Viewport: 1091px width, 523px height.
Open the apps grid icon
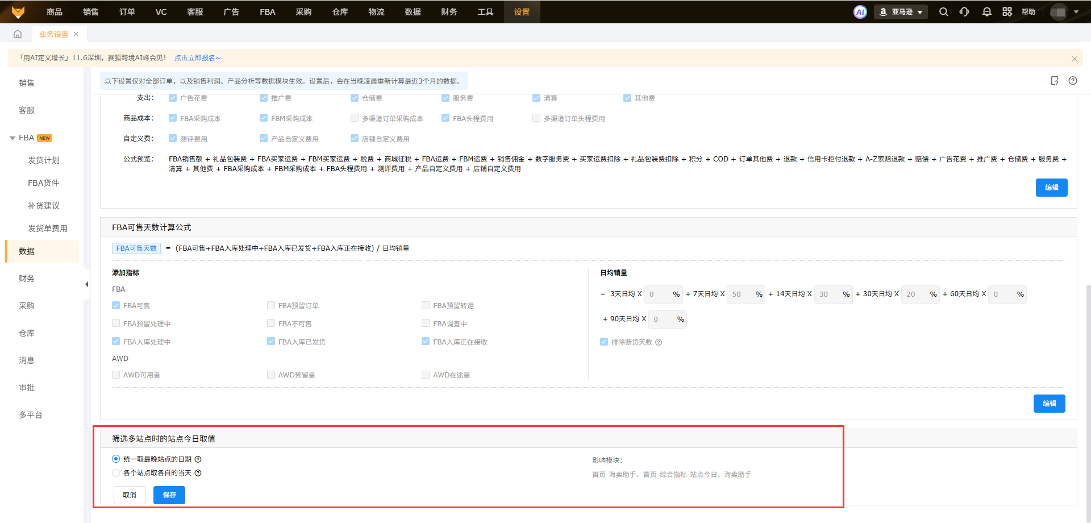pyautogui.click(x=1007, y=12)
